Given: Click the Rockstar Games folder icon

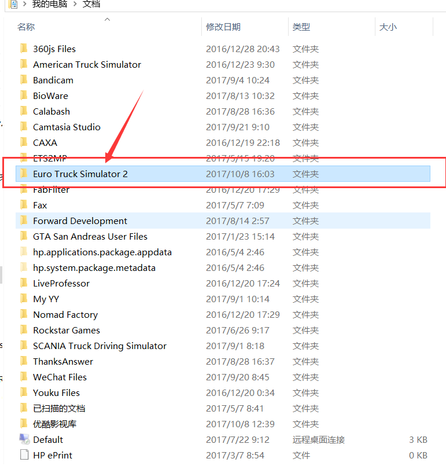Looking at the screenshot, I should [x=24, y=330].
